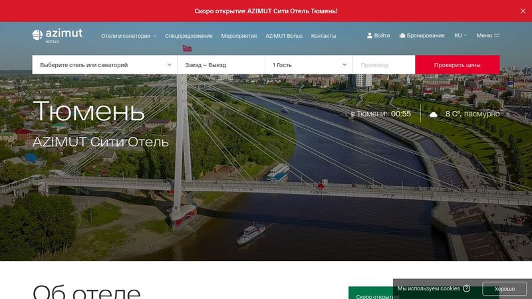Expand the RU language selector

point(460,35)
